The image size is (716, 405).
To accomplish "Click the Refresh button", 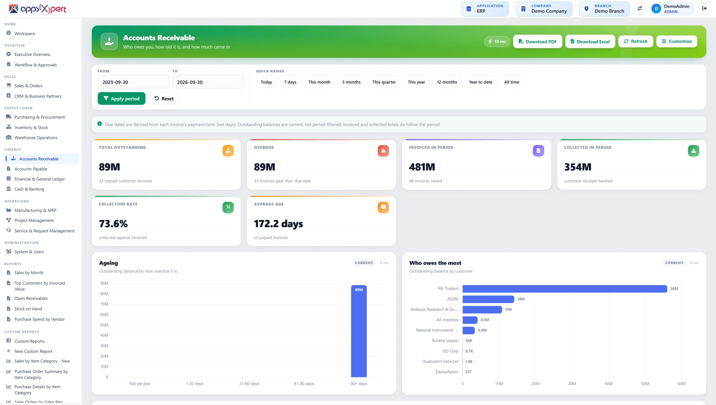I will click(635, 41).
